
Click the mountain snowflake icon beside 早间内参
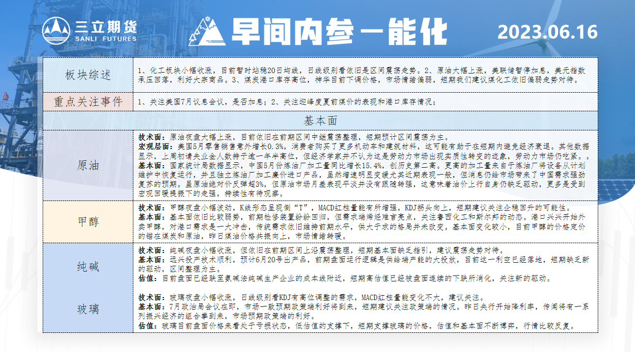(208, 32)
